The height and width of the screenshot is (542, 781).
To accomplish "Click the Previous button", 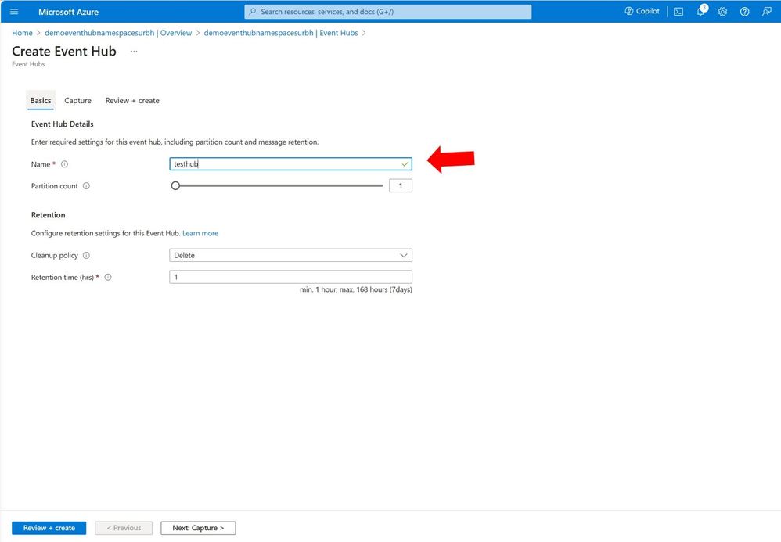I will [124, 528].
